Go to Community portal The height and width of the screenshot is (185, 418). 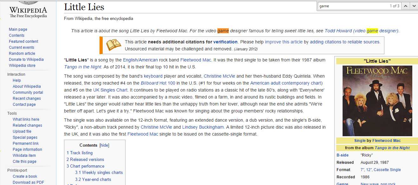[x=28, y=92]
